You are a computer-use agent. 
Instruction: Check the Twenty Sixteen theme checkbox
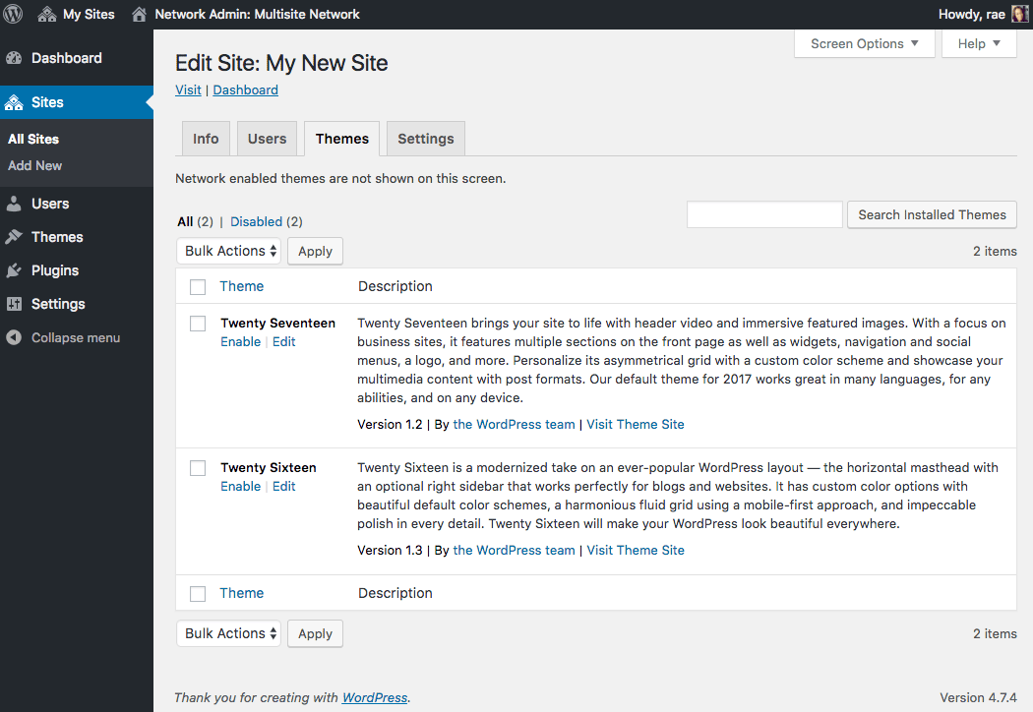198,468
